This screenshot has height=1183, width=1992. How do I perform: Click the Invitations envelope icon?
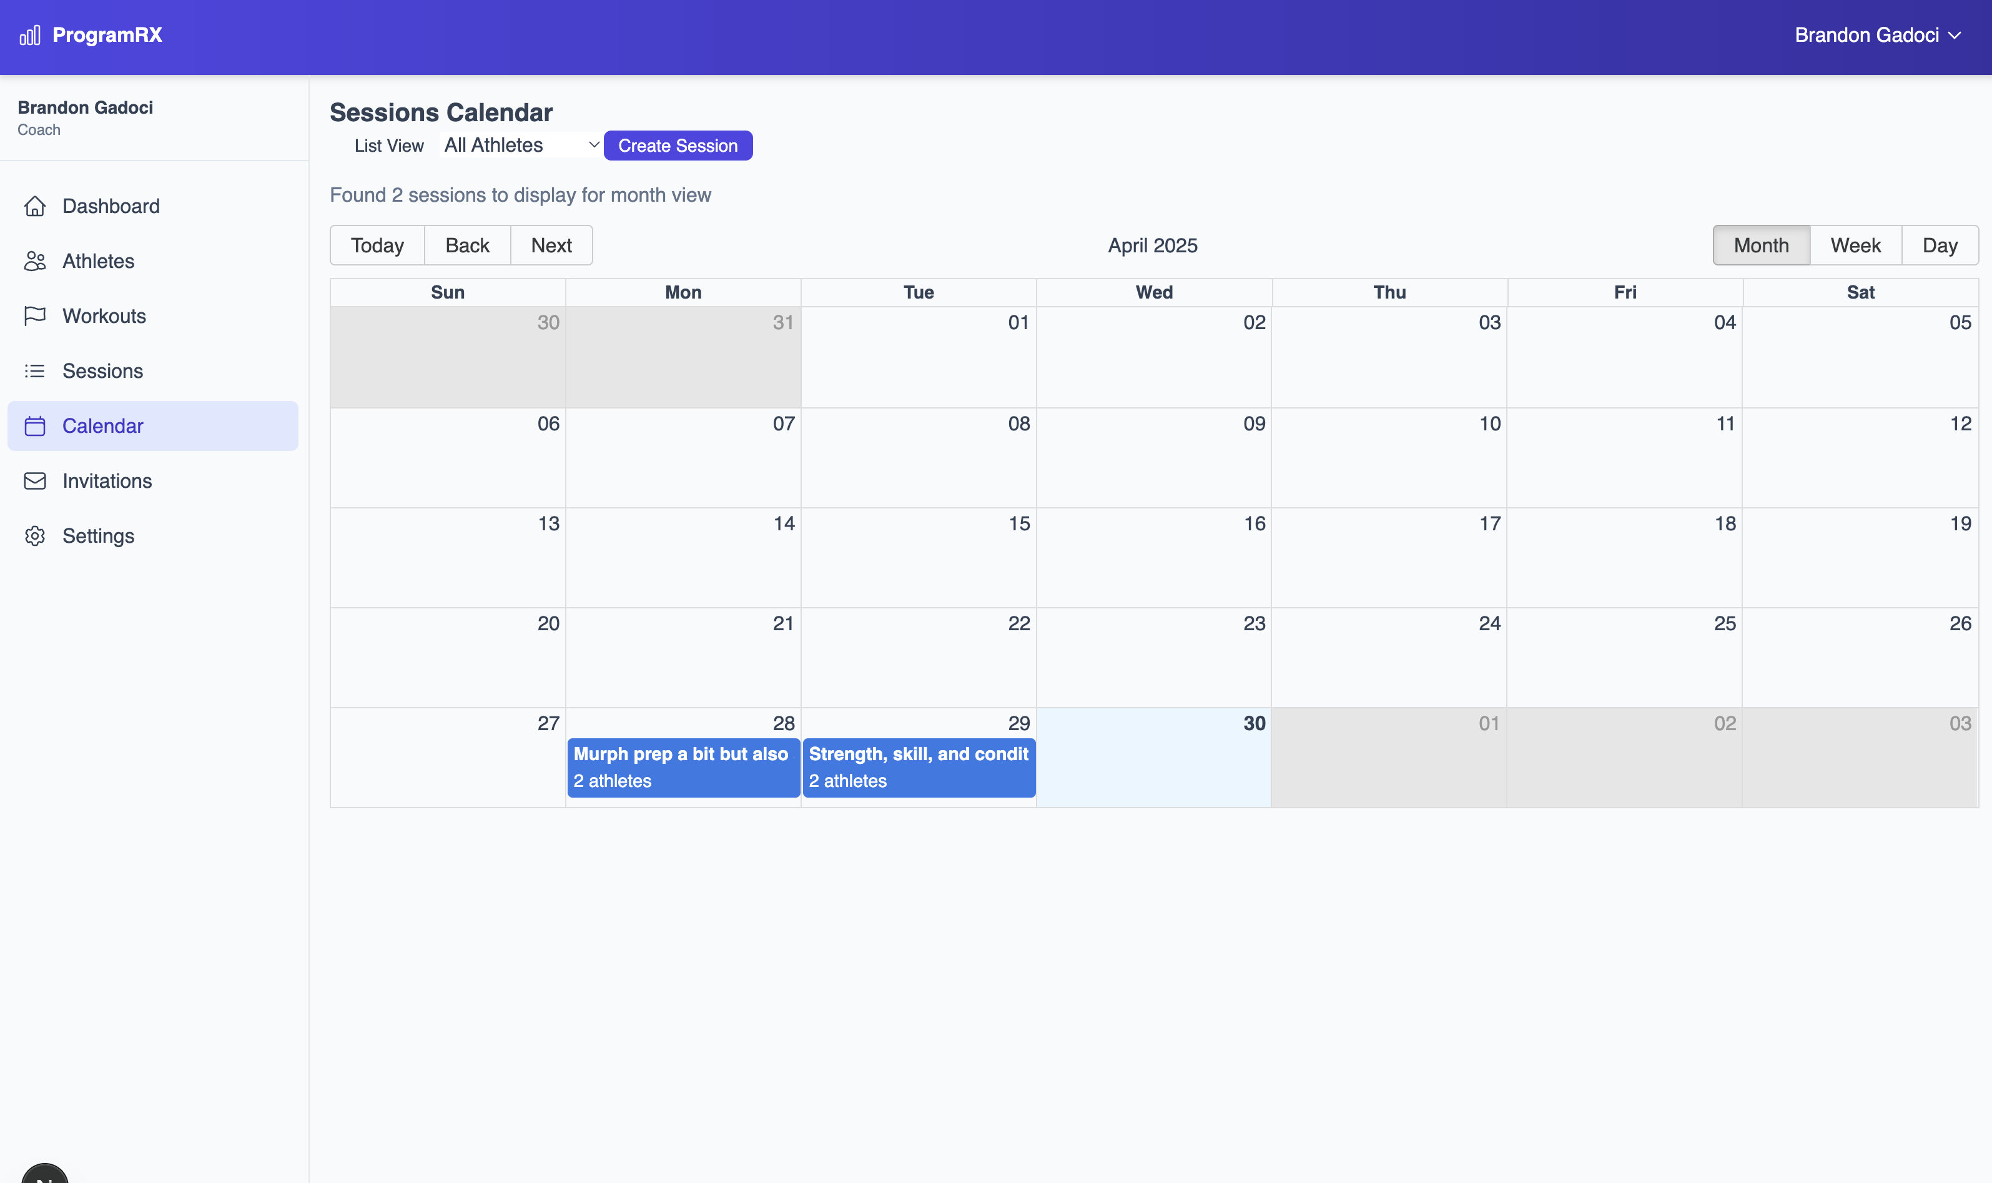(x=35, y=482)
